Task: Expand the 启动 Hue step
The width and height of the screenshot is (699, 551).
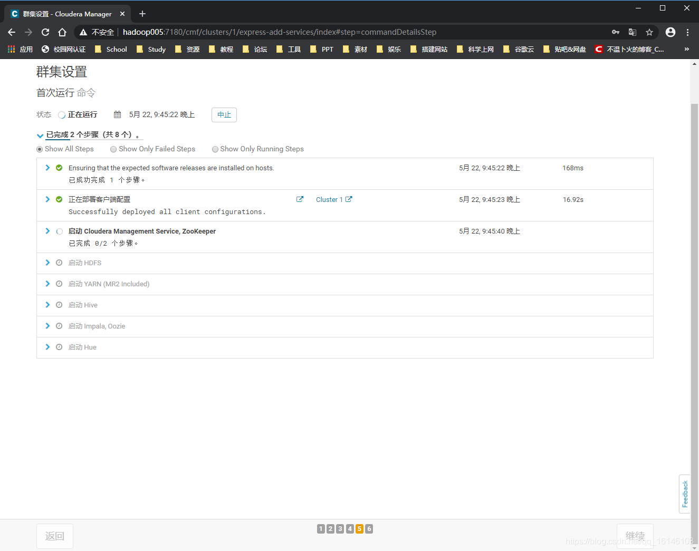Action: 47,347
